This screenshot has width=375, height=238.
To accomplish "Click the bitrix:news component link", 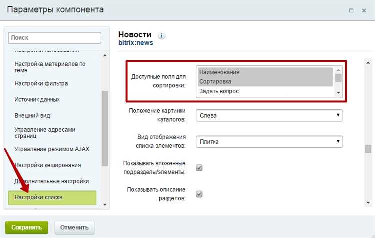I will 136,43.
